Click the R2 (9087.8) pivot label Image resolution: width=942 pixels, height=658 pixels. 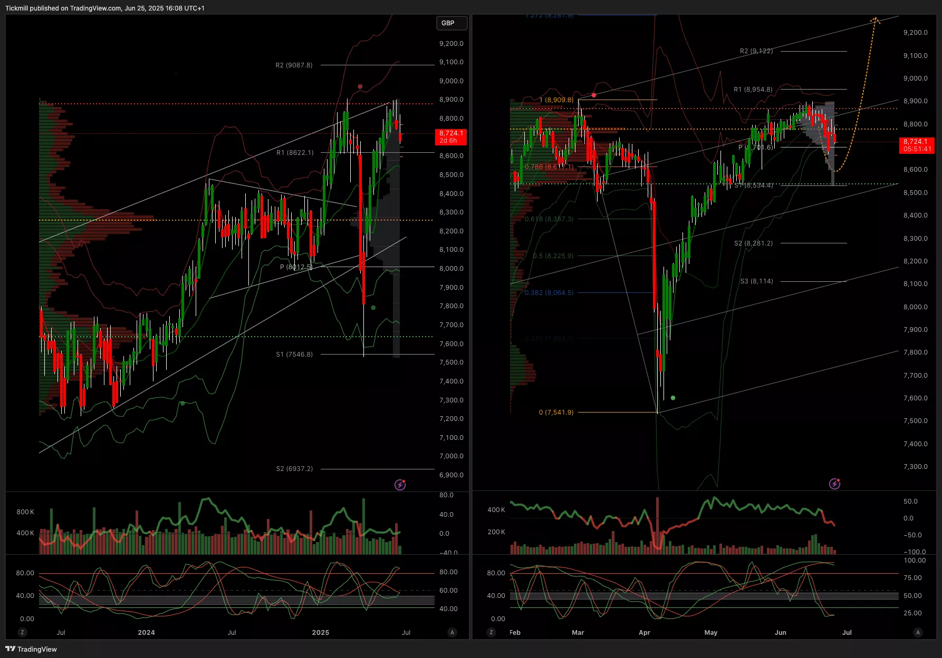point(294,65)
